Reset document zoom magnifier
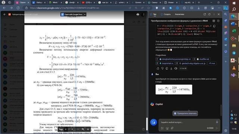This screenshot has height=134, width=239. click(x=83, y=129)
